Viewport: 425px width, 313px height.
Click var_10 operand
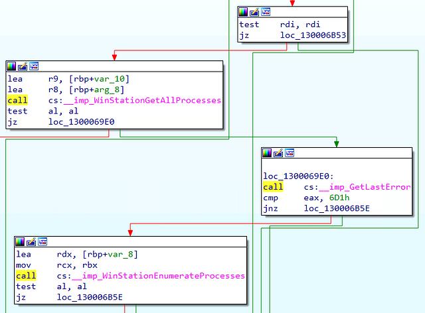coord(109,79)
